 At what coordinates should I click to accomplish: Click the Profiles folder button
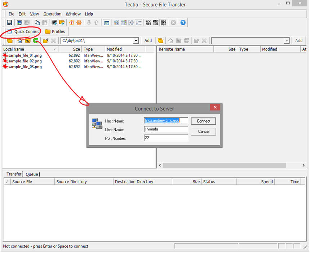point(55,32)
